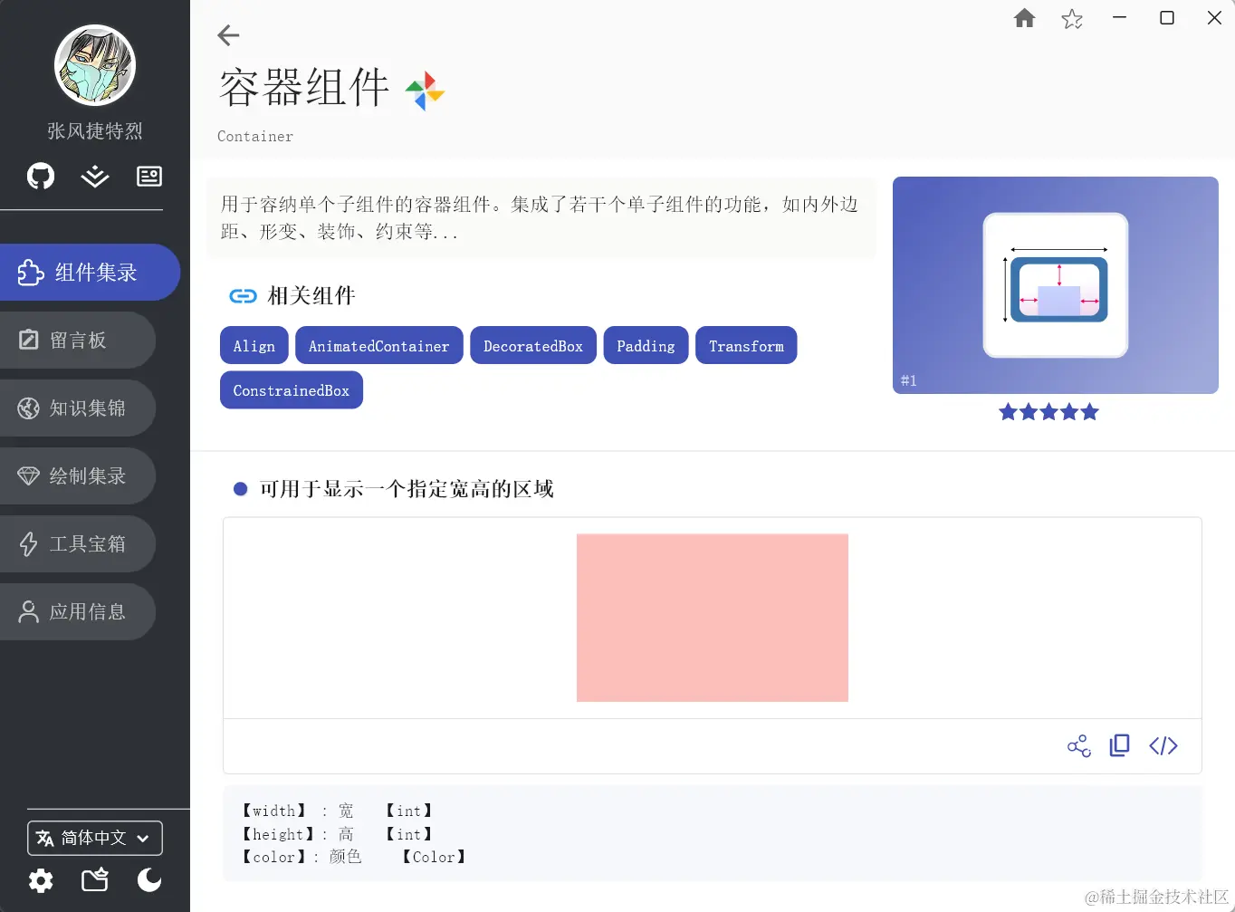Share the demo with share icon
Image resolution: width=1235 pixels, height=912 pixels.
tap(1079, 746)
